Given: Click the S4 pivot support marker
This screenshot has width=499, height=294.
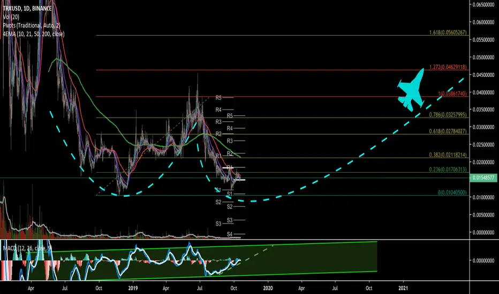Looking at the screenshot, I should (x=230, y=234).
